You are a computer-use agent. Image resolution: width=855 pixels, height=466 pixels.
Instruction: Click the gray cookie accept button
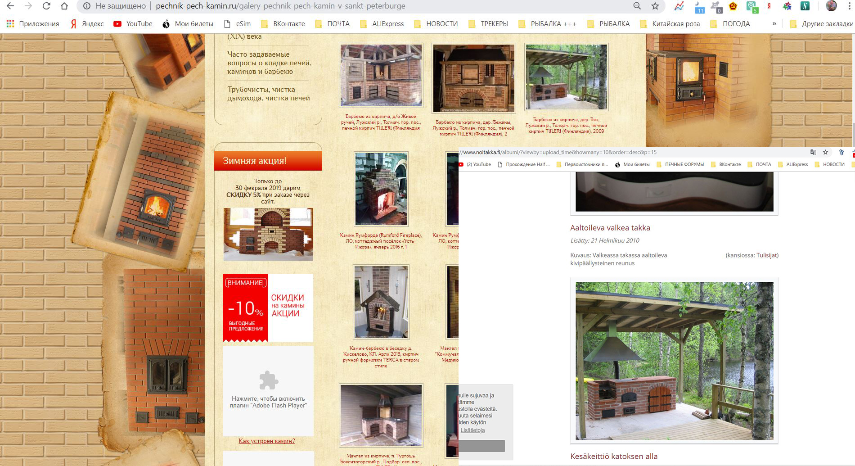481,446
